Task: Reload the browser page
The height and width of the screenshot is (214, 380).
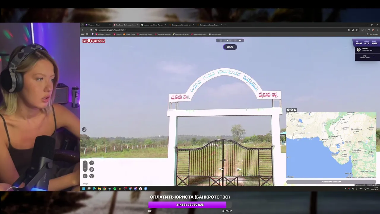Action: pos(91,30)
